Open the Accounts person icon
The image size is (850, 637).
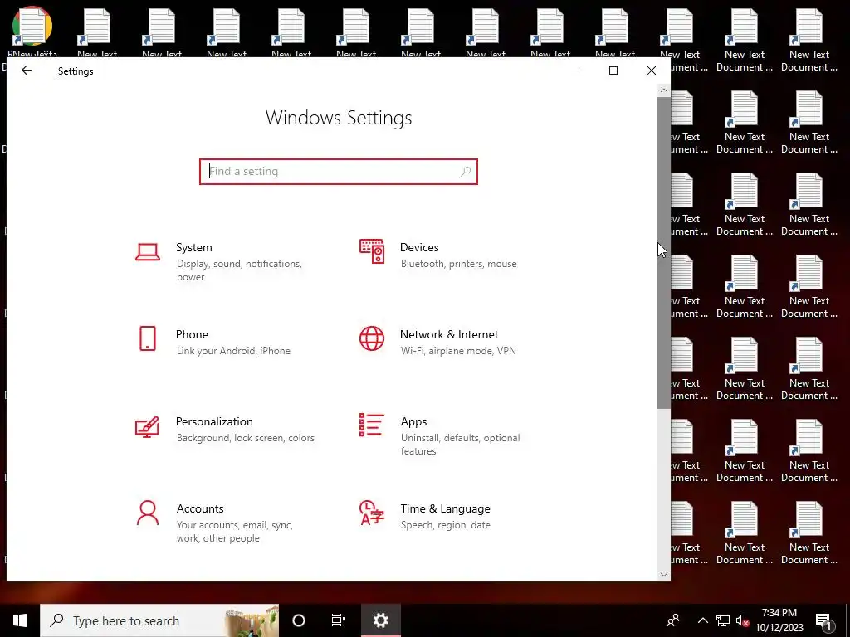coord(148,513)
